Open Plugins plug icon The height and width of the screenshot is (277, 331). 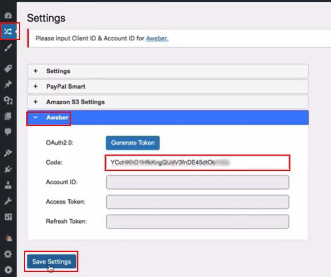pyautogui.click(x=8, y=169)
